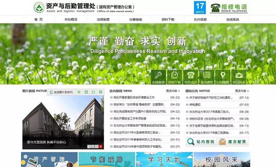The height and width of the screenshot is (167, 276).
Task: Click 发送图片到手机 button
Action: [x=61, y=92]
